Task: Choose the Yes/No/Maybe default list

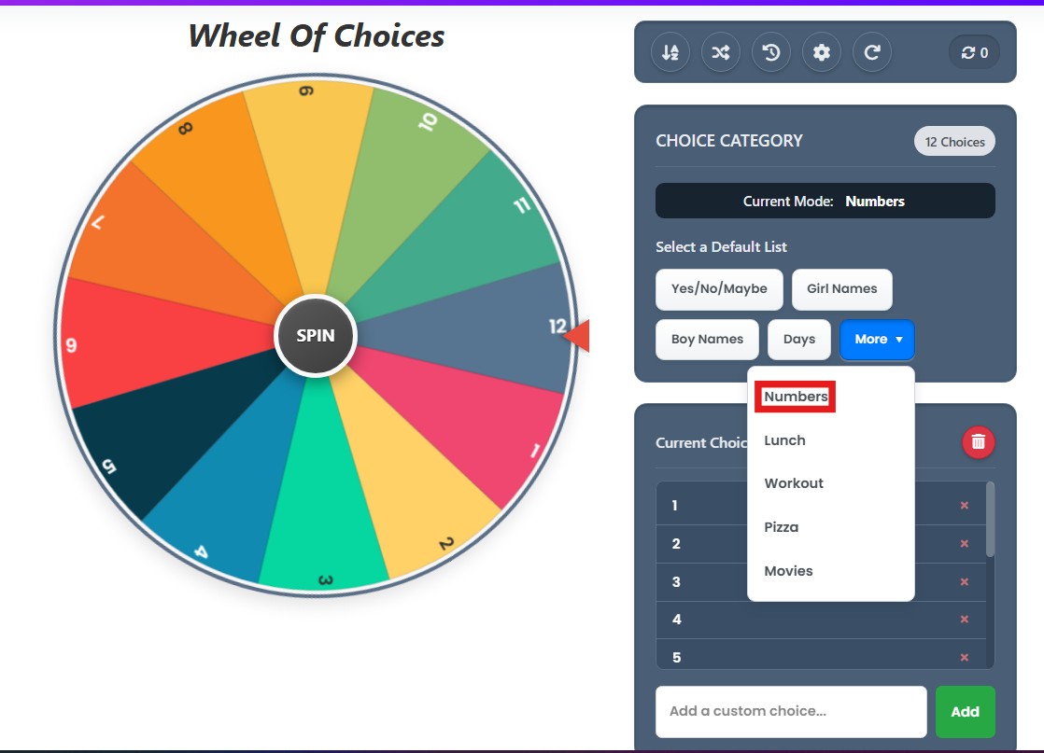Action: pos(719,289)
